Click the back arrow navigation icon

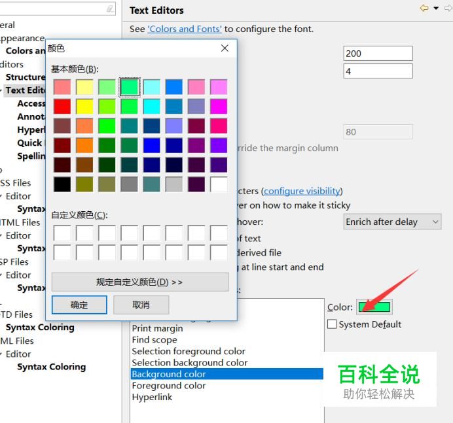[x=424, y=8]
